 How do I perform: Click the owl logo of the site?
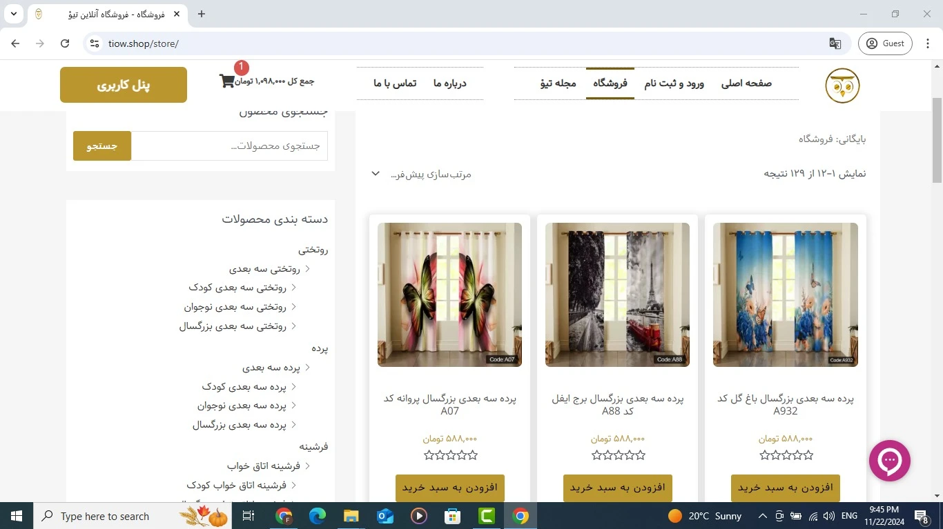(x=842, y=86)
